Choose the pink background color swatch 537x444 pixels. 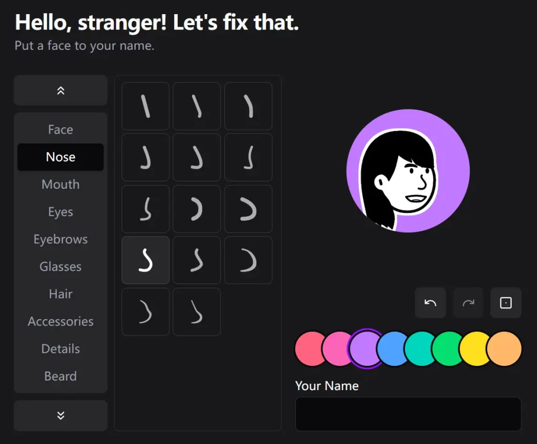338,348
